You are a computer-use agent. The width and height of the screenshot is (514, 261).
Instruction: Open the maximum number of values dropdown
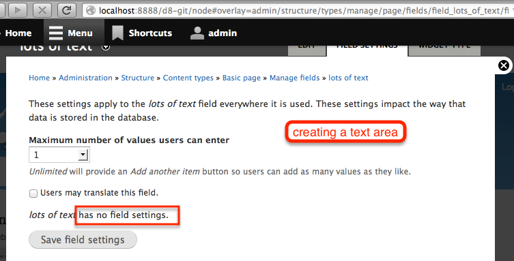(59, 155)
